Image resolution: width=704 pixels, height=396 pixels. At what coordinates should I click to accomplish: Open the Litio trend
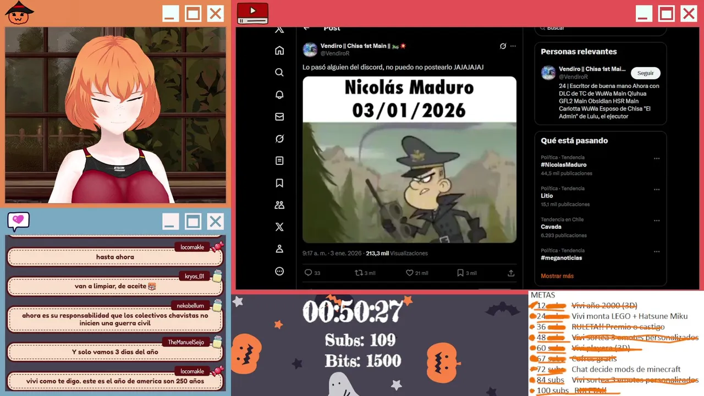(x=547, y=196)
